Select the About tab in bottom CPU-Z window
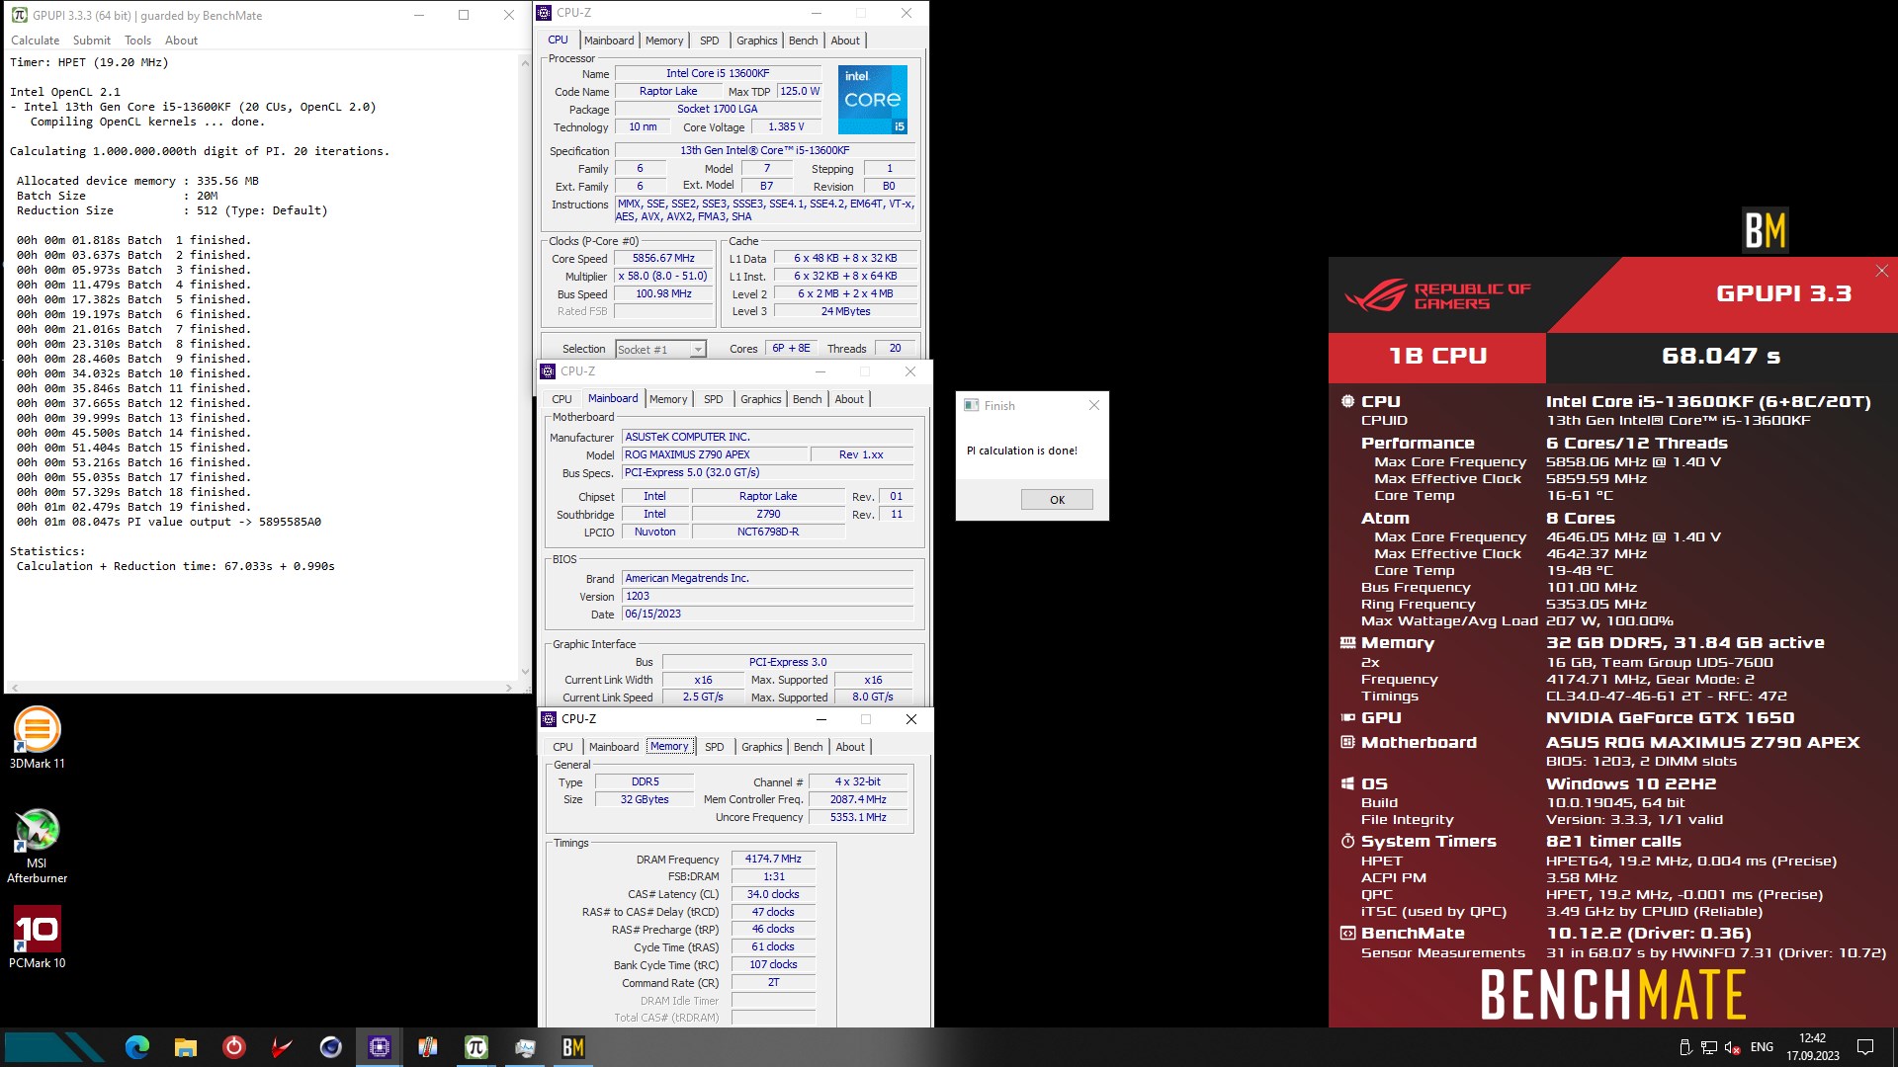 tap(850, 747)
